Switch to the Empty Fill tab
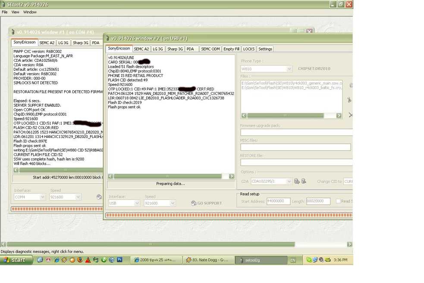The image size is (424, 283). click(231, 49)
